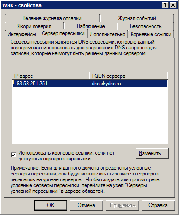Switch to the Журнал событий tab

coord(137,18)
